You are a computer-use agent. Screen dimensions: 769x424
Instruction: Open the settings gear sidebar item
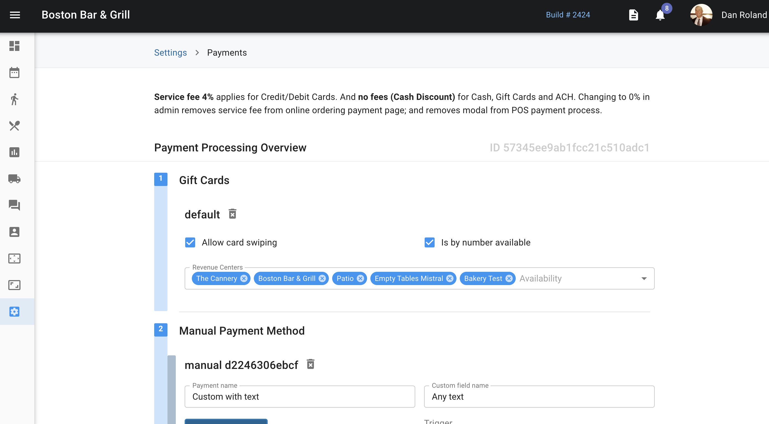pos(14,312)
